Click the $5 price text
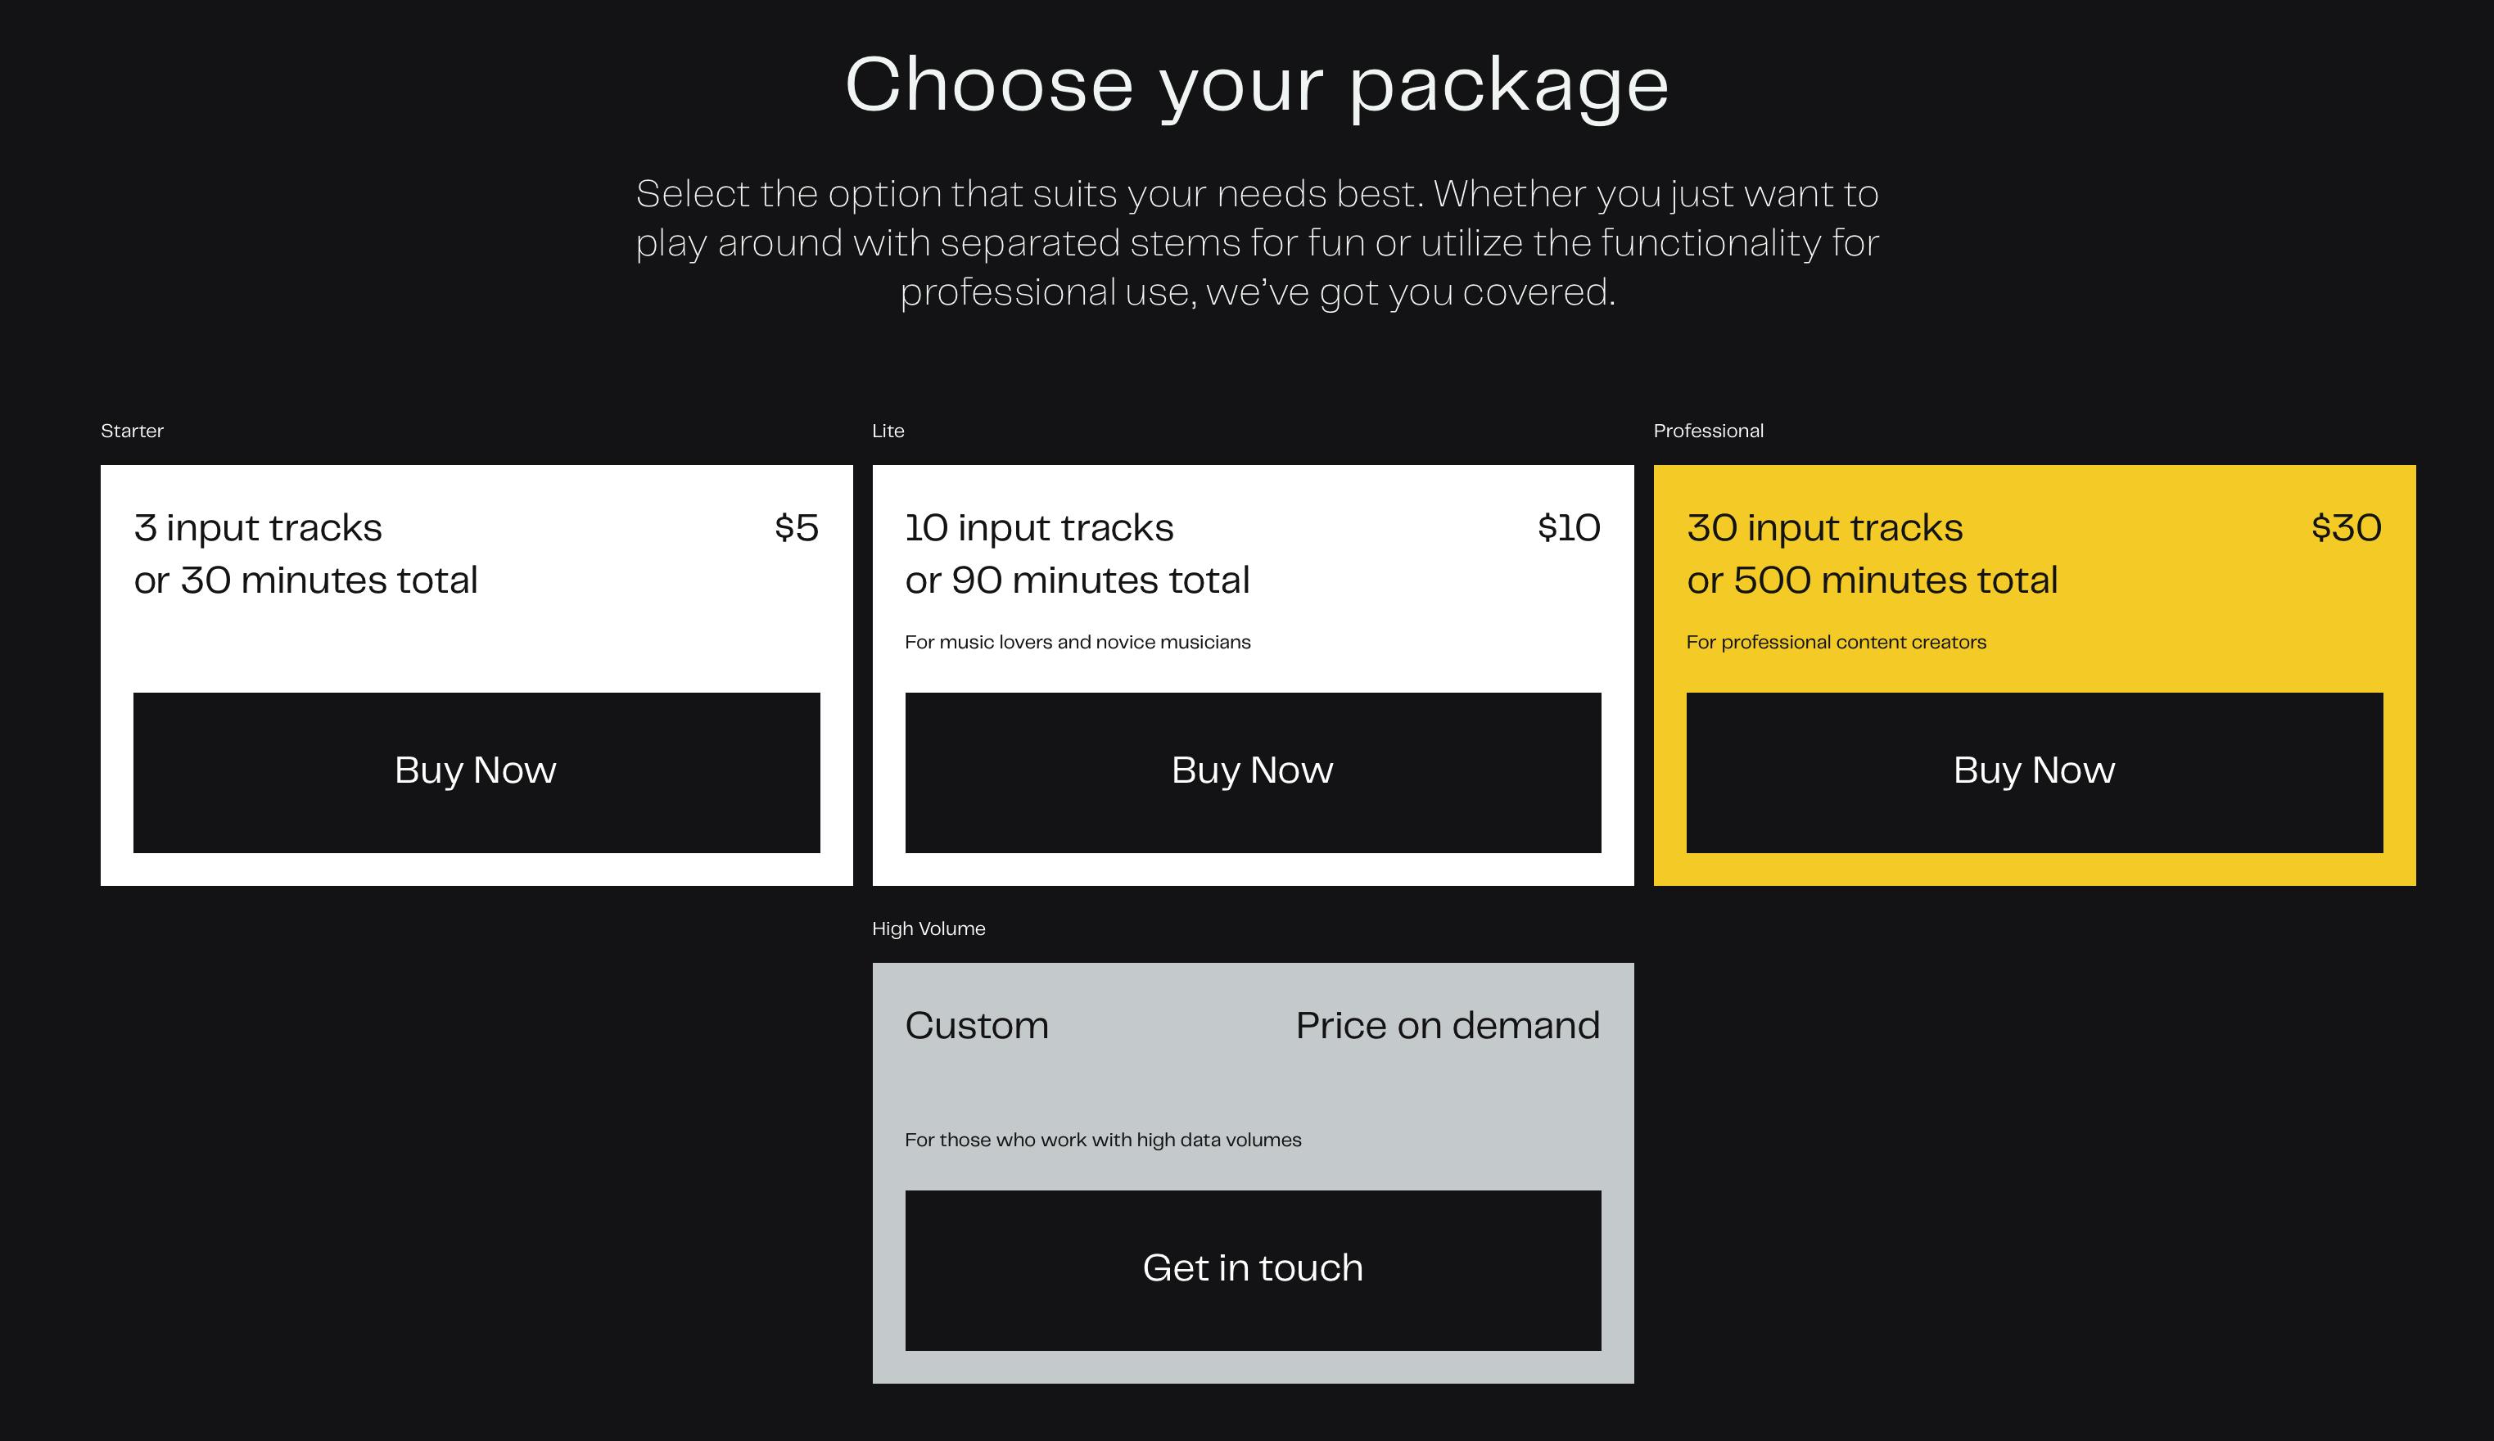Viewport: 2494px width, 1441px height. point(797,527)
